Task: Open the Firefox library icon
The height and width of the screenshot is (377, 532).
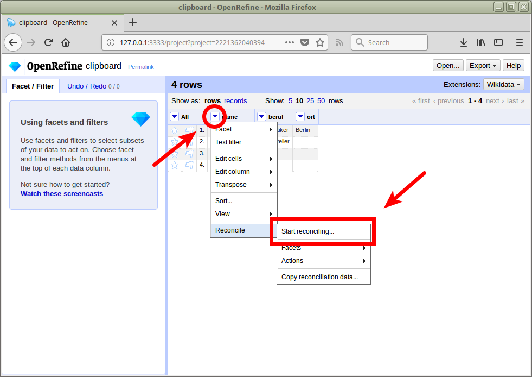Action: point(481,42)
